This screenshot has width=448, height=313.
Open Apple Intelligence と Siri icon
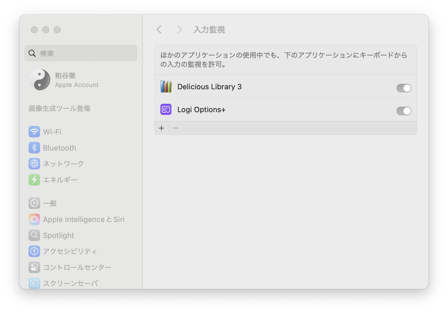[34, 219]
